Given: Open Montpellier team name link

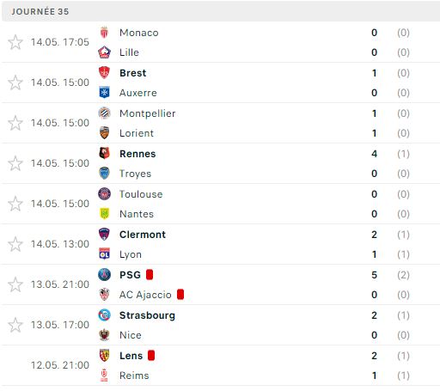Looking at the screenshot, I should pyautogui.click(x=147, y=113).
